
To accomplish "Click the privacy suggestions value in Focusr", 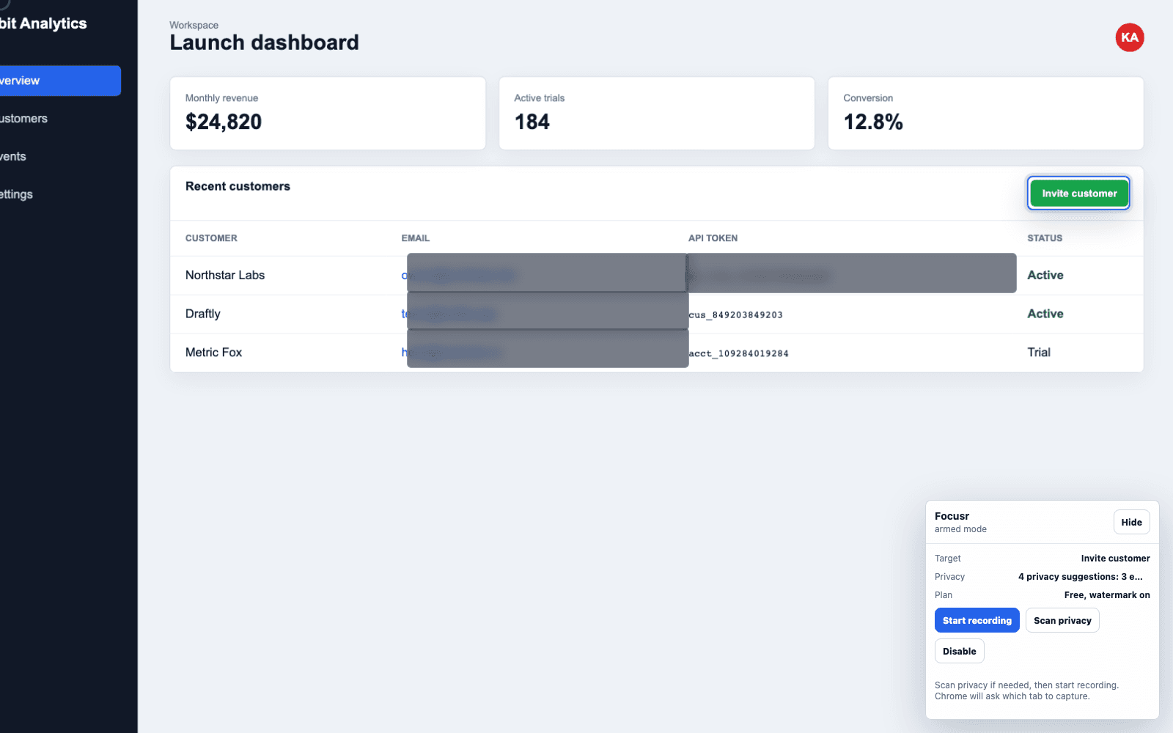I will click(1080, 577).
